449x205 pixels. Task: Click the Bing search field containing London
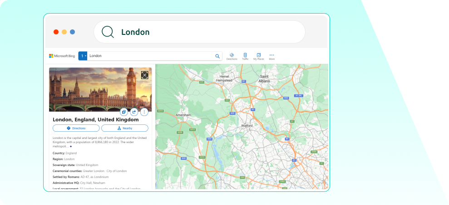tap(151, 56)
